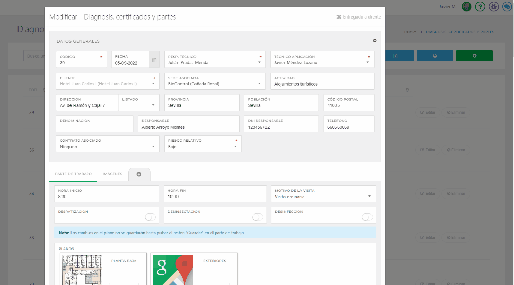Switch to the Imágenes tab

coord(113,174)
